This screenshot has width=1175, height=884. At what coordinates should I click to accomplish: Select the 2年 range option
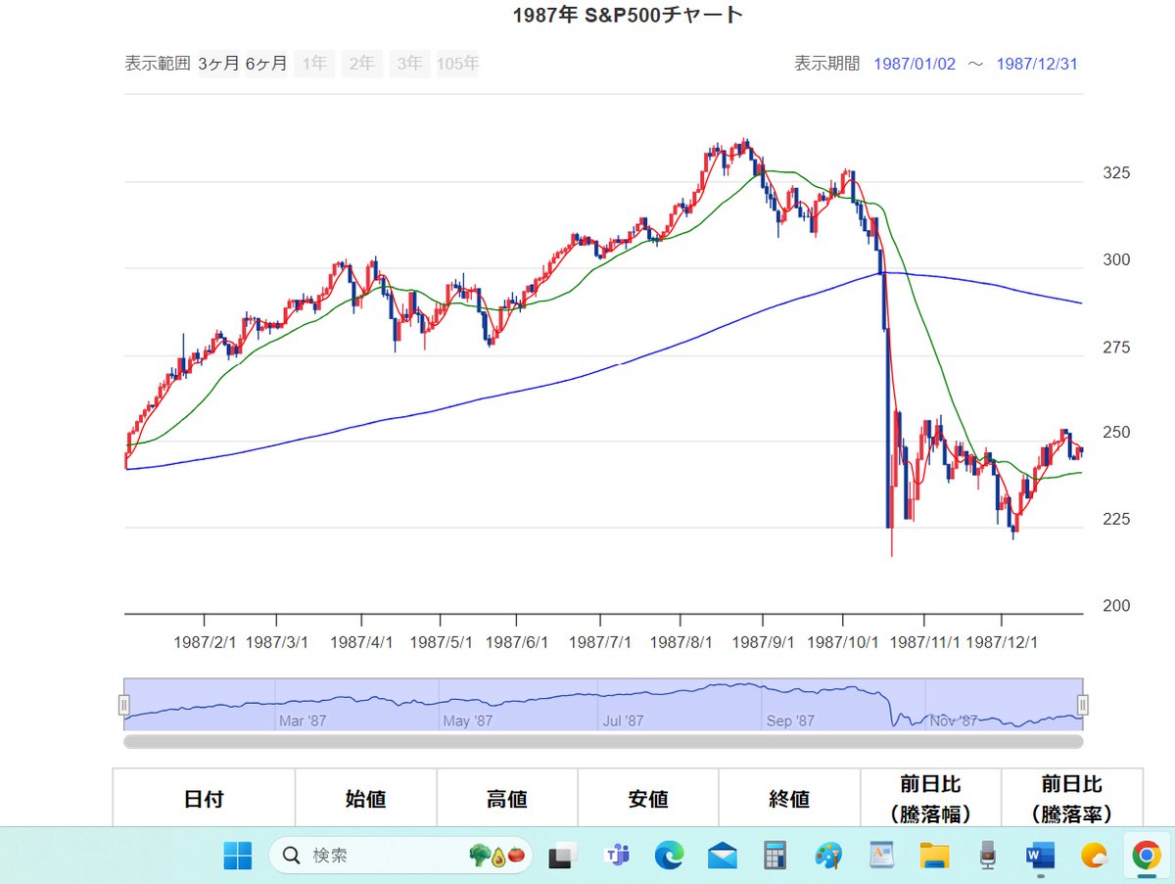point(362,64)
